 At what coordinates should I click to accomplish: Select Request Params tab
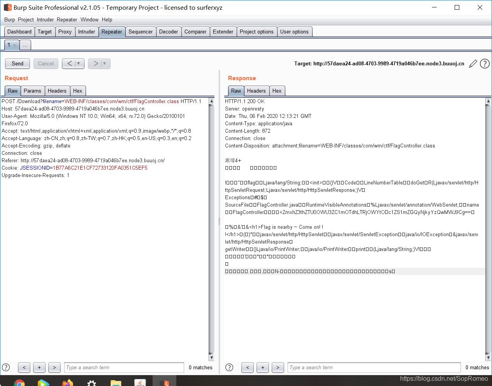(x=32, y=91)
